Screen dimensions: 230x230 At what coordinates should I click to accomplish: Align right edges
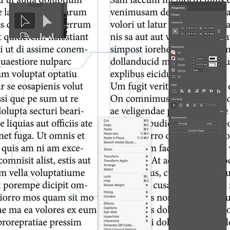pyautogui.click(x=197, y=91)
